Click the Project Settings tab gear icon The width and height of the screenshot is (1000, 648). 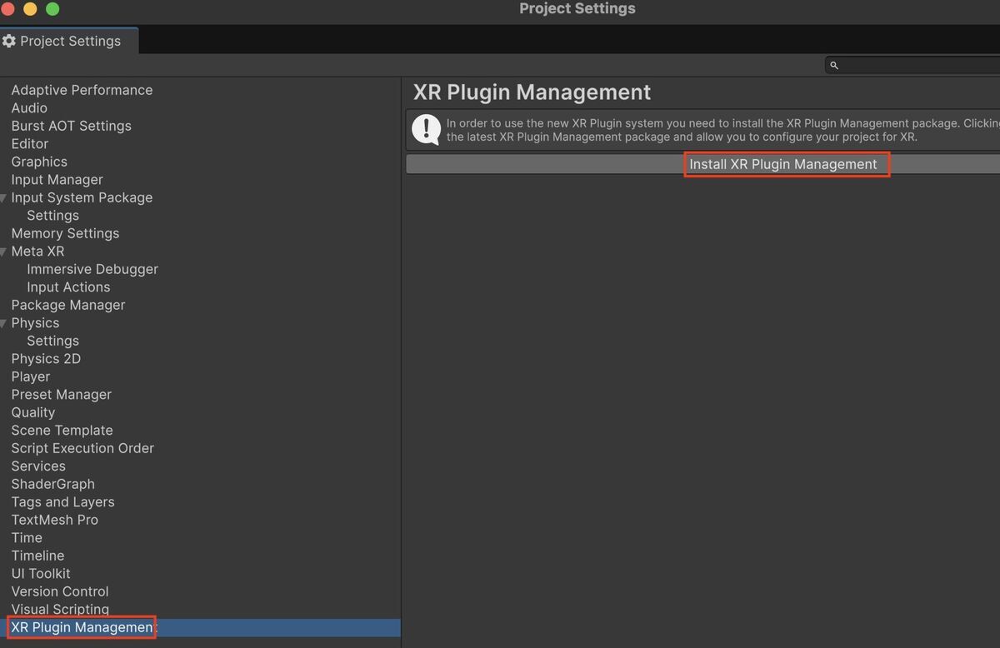(9, 41)
